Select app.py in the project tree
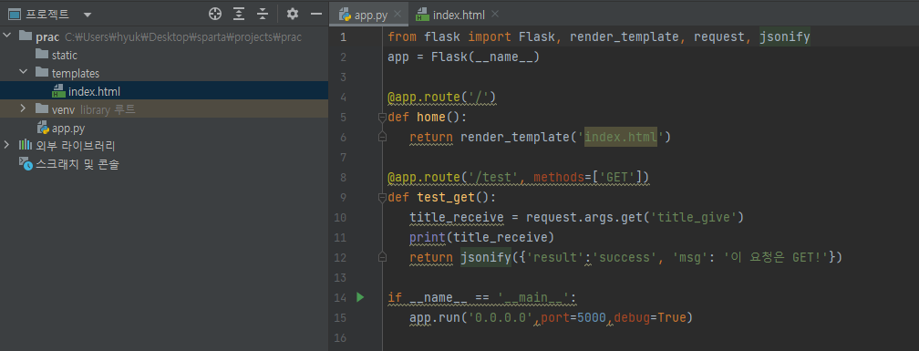Viewport: 919px width, 351px height. point(68,128)
